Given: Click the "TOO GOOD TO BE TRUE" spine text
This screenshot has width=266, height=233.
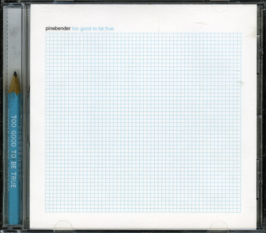Looking at the screenshot, I should pos(14,152).
